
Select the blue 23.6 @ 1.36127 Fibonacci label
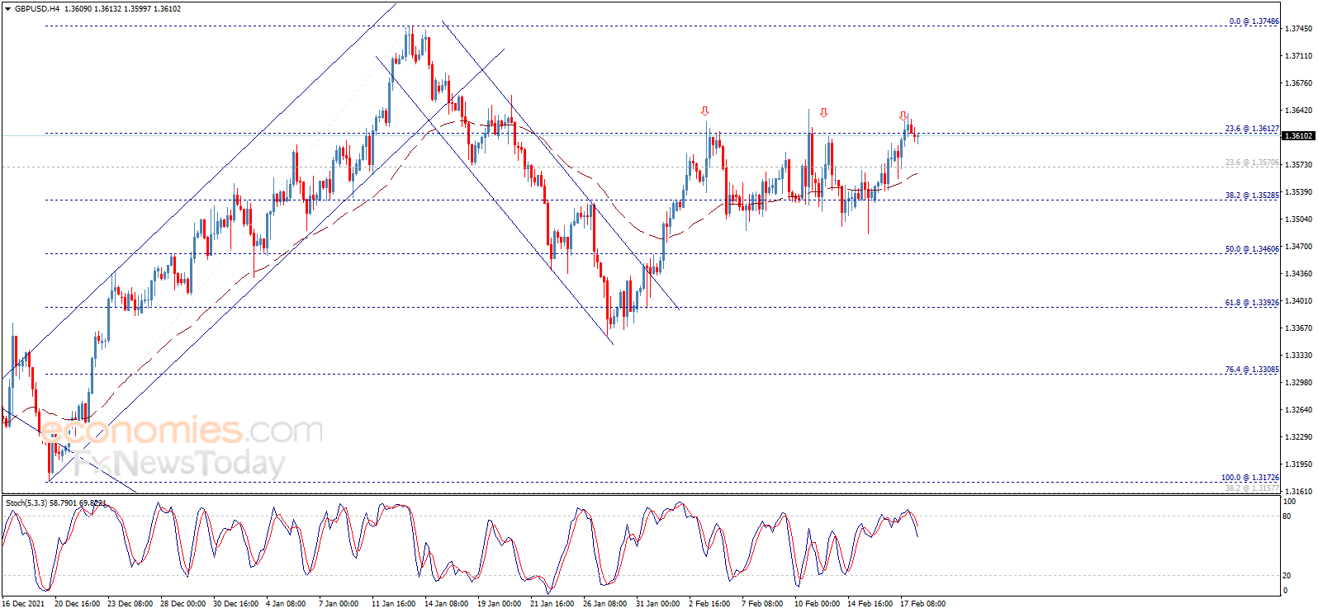click(1251, 129)
